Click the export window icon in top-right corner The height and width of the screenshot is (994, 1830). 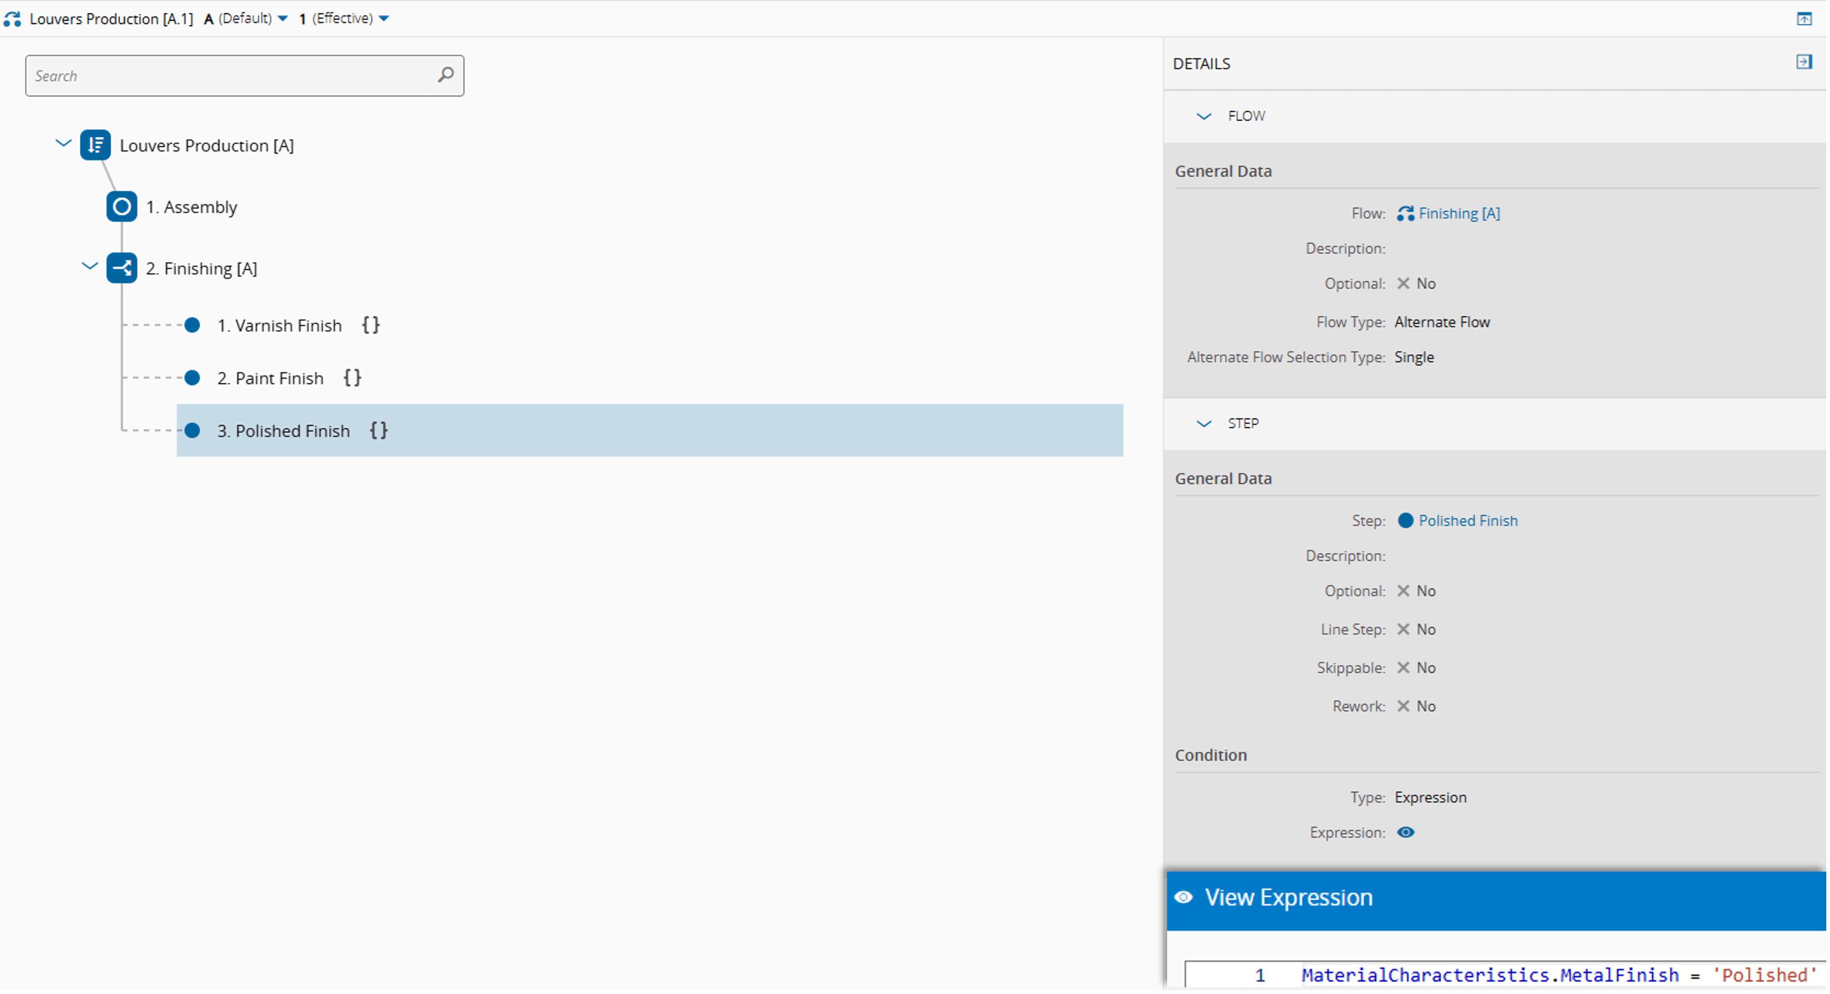[1804, 18]
